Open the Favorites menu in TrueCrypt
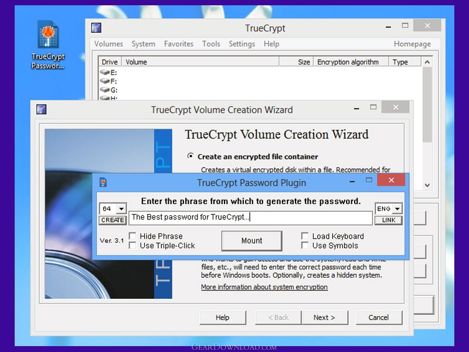This screenshot has height=352, width=469. click(179, 43)
